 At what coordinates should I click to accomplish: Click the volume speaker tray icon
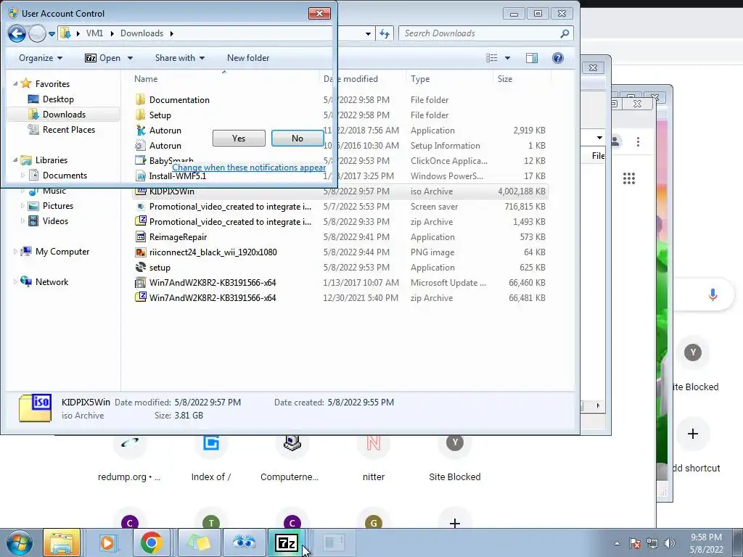pyautogui.click(x=669, y=543)
